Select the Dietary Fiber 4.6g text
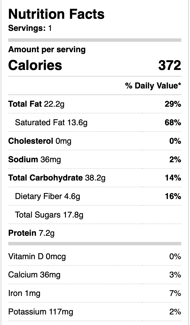The height and width of the screenshot is (325, 190). [48, 196]
